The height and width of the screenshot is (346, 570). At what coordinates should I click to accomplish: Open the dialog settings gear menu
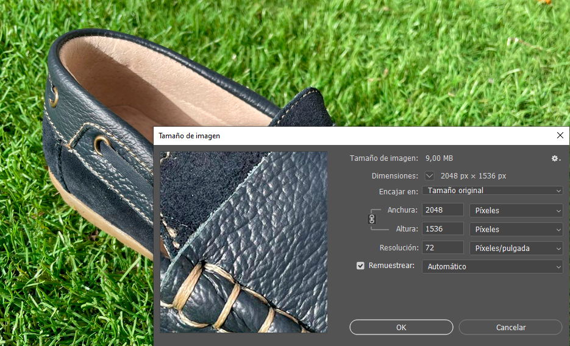[x=555, y=158]
